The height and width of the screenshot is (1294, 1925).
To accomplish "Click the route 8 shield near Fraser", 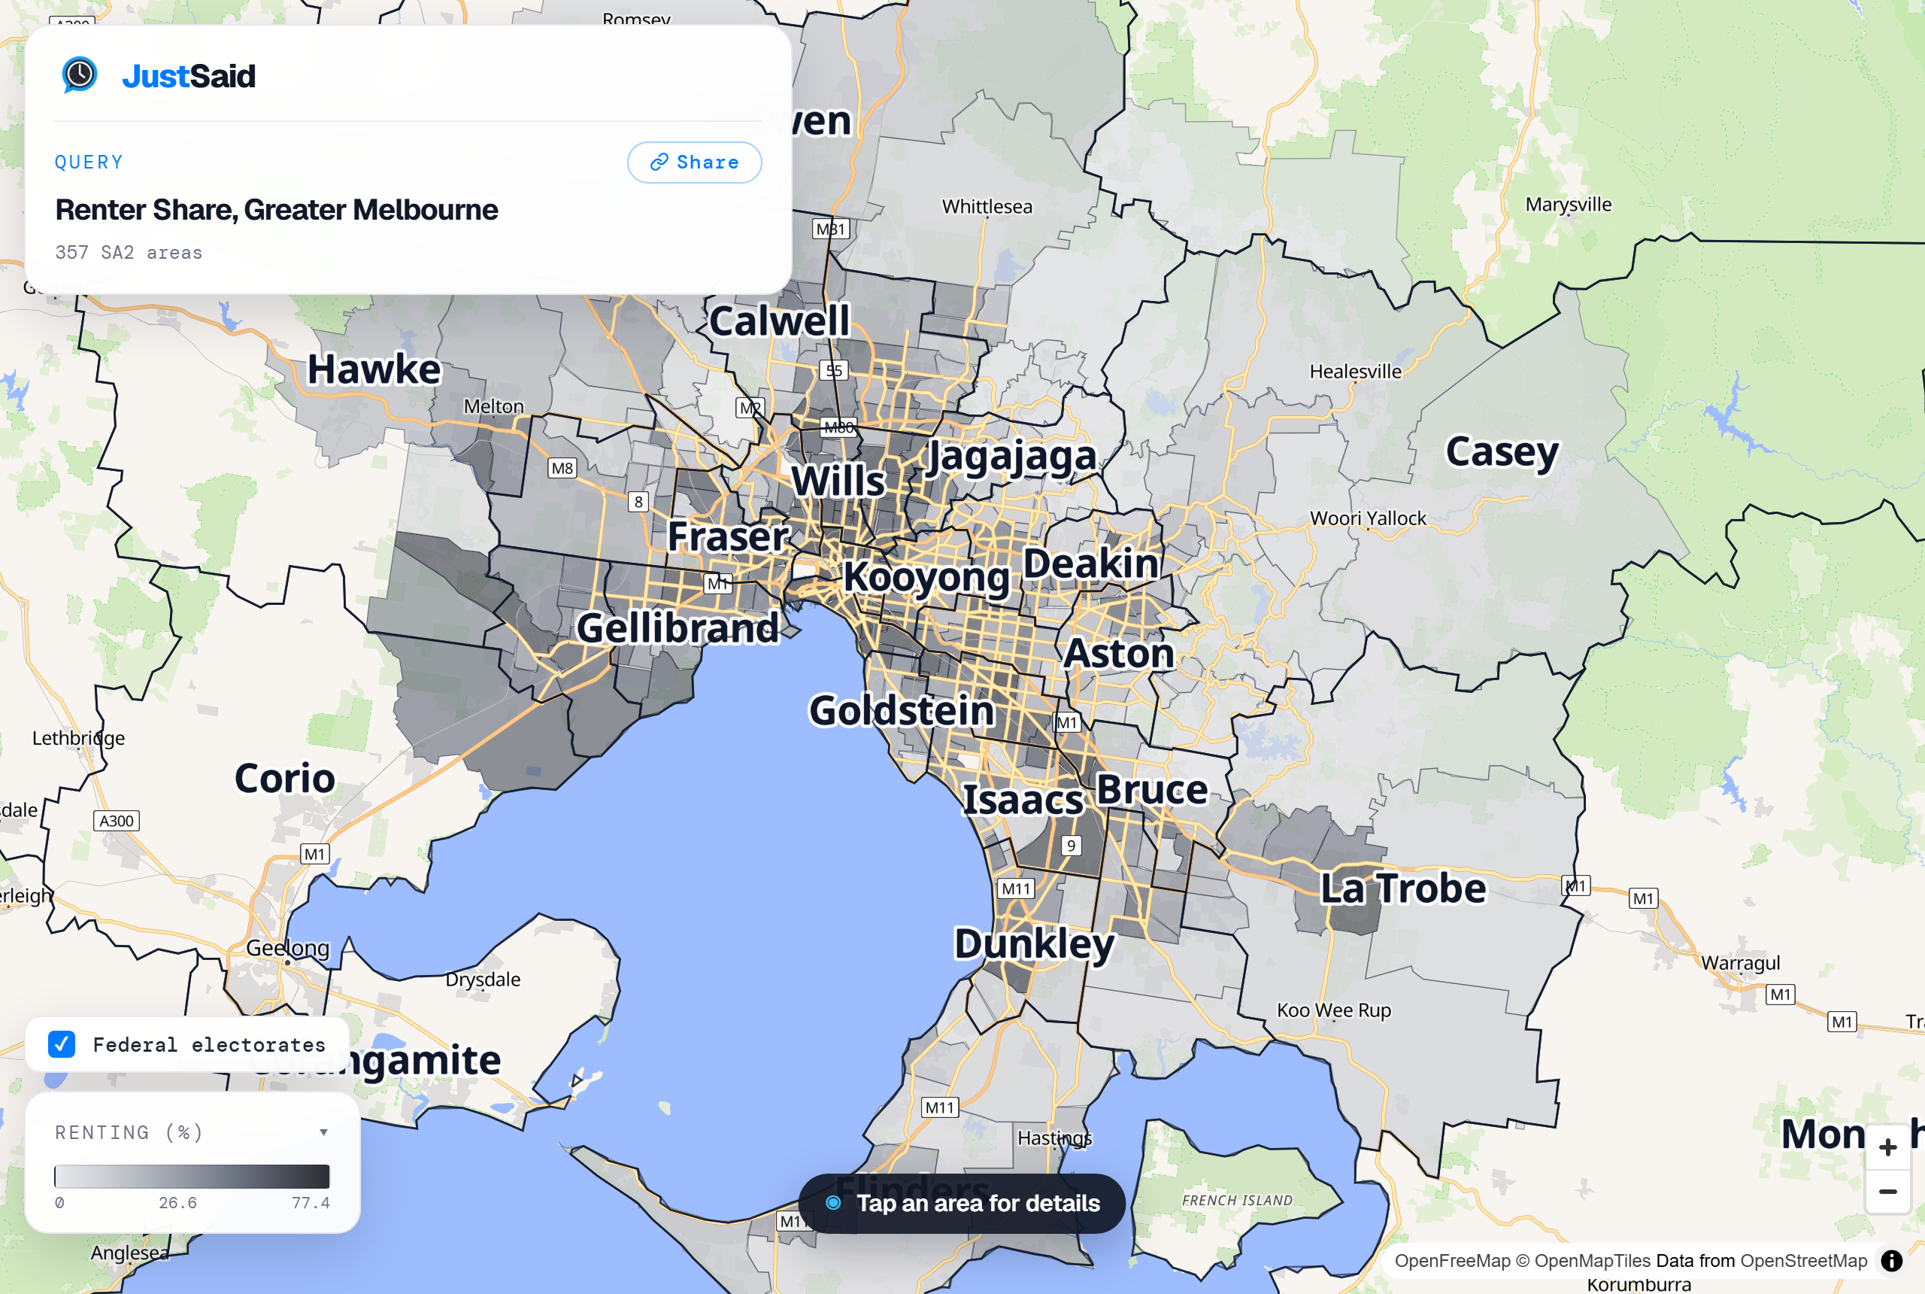I will click(x=638, y=502).
